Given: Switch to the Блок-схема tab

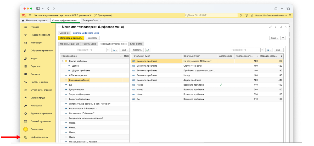Looking at the screenshot, I should [x=136, y=44].
